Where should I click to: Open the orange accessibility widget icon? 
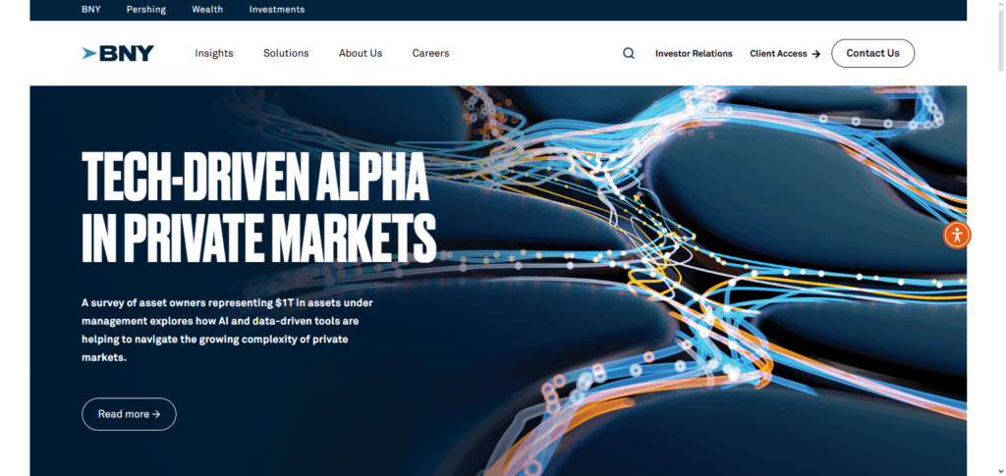click(957, 236)
